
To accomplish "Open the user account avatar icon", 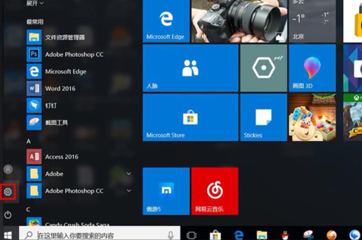I will click(8, 169).
